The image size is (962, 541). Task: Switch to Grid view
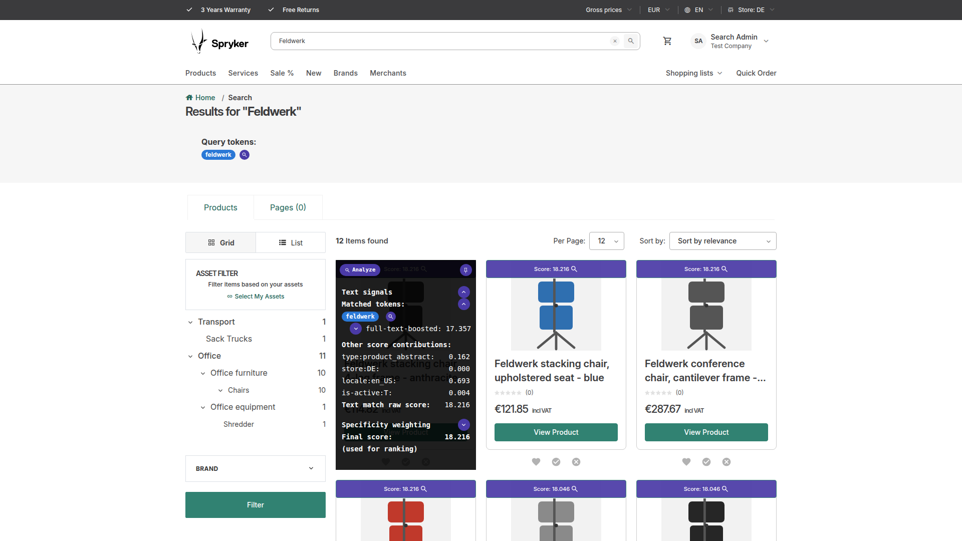[221, 242]
